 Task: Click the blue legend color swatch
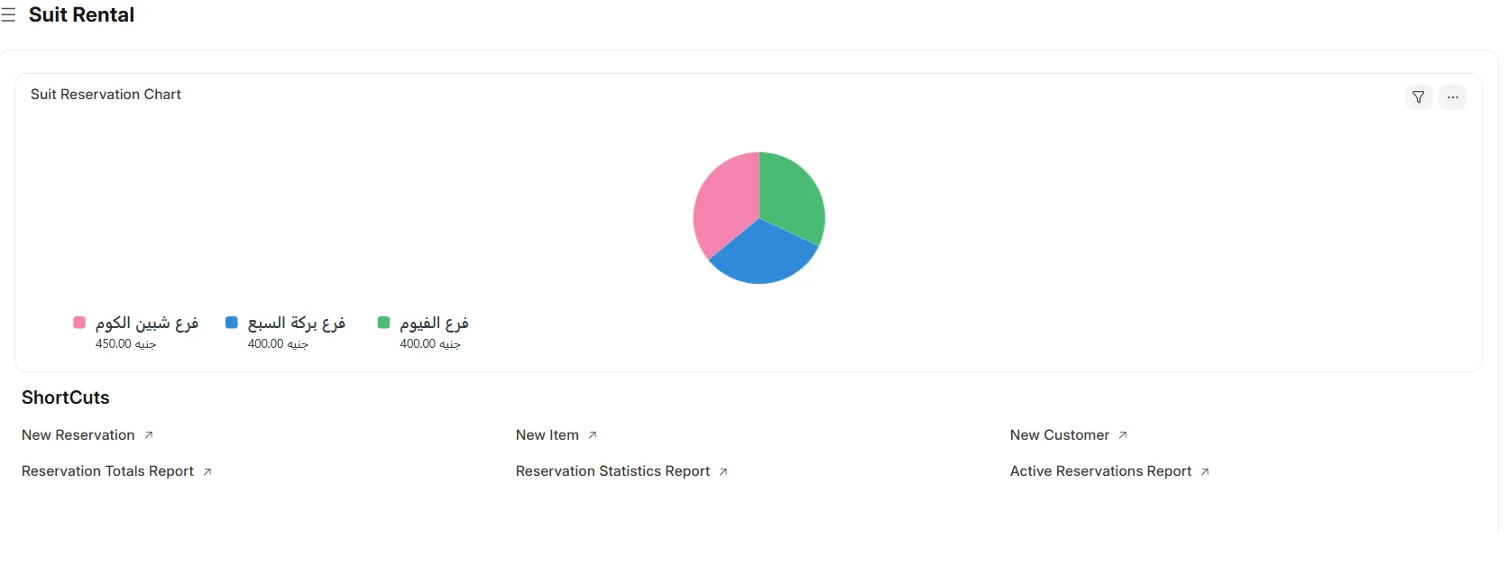pyautogui.click(x=232, y=323)
